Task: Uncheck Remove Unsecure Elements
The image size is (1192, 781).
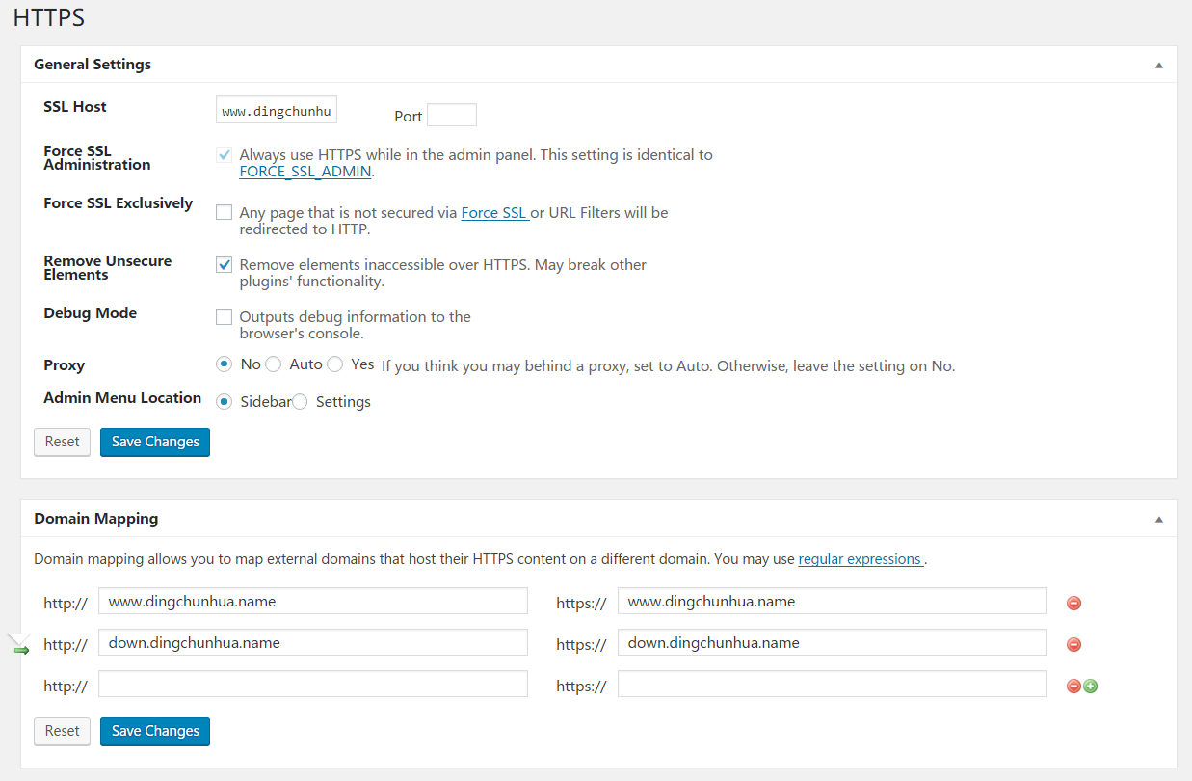Action: (224, 264)
